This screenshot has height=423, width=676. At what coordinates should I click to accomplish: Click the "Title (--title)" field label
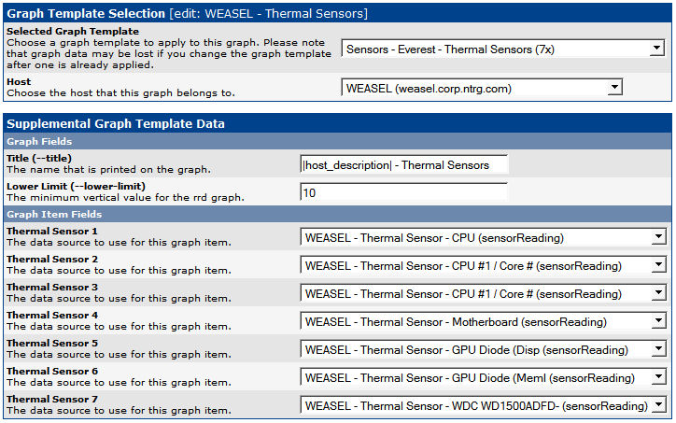point(39,158)
